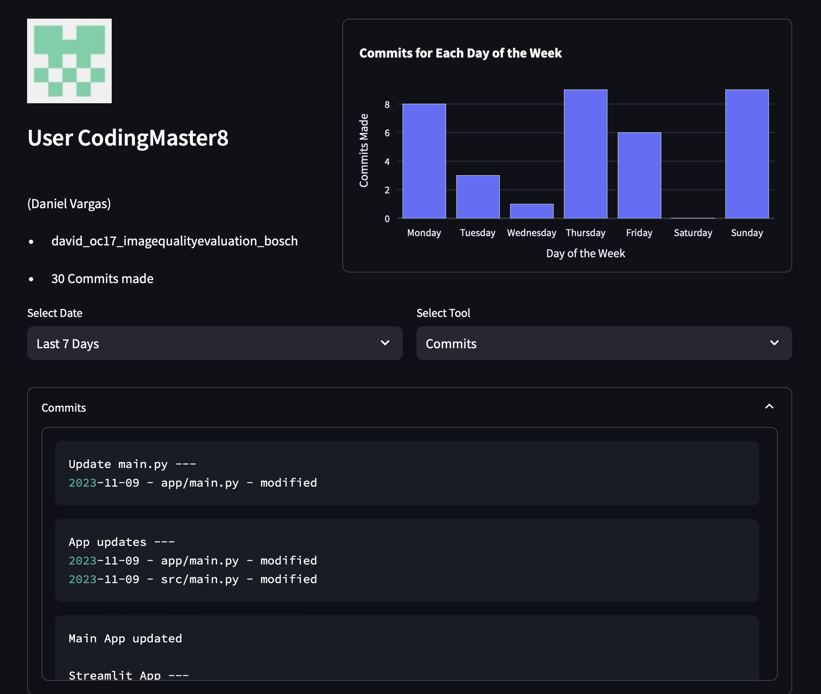Click the Tuesday bar in chart
The width and height of the screenshot is (821, 694).
(478, 197)
